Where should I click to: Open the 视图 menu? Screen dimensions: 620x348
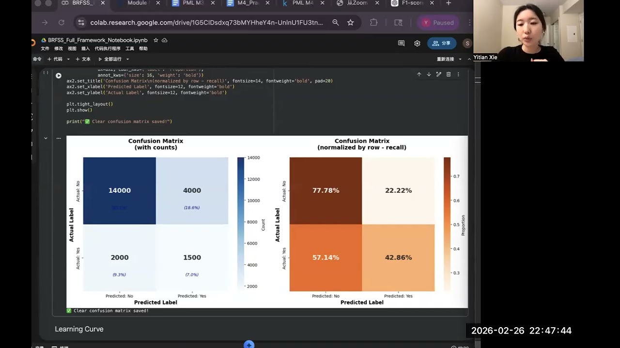[72, 49]
